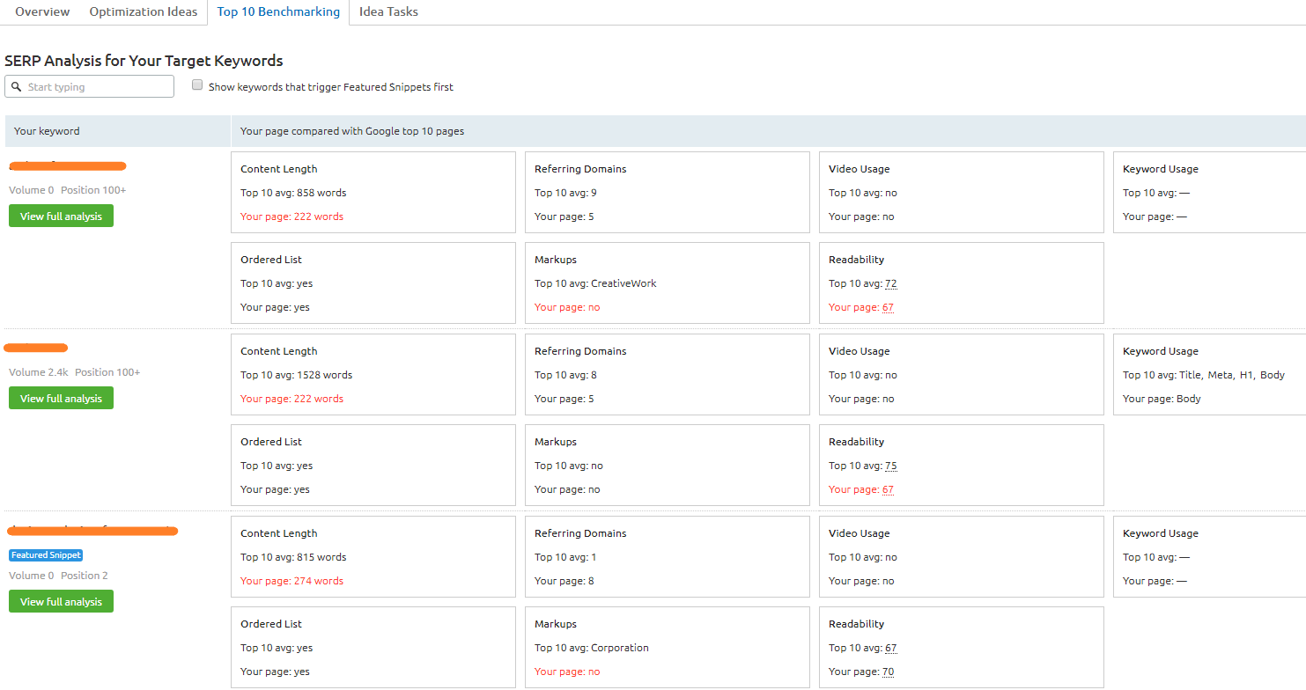Click the Top 10 avg readability score 72
The image size is (1306, 690).
point(890,284)
